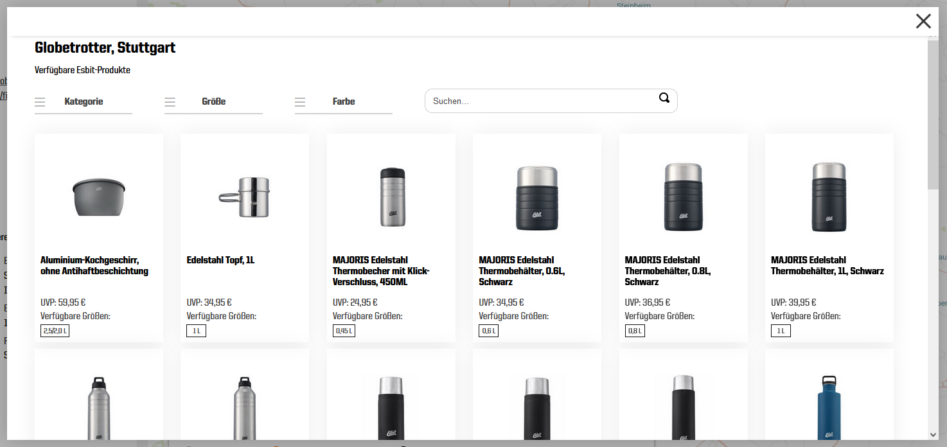947x447 pixels.
Task: Click the "UVP: 59,95 €" price
Action: click(63, 302)
